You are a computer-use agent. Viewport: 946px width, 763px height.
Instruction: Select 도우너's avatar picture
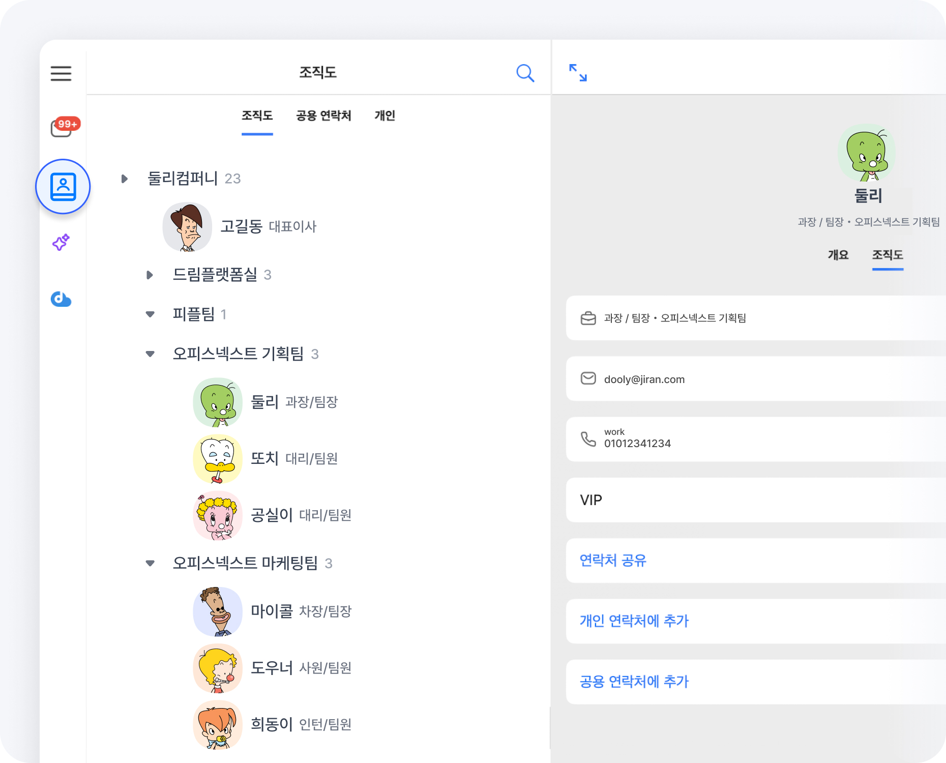tap(218, 667)
